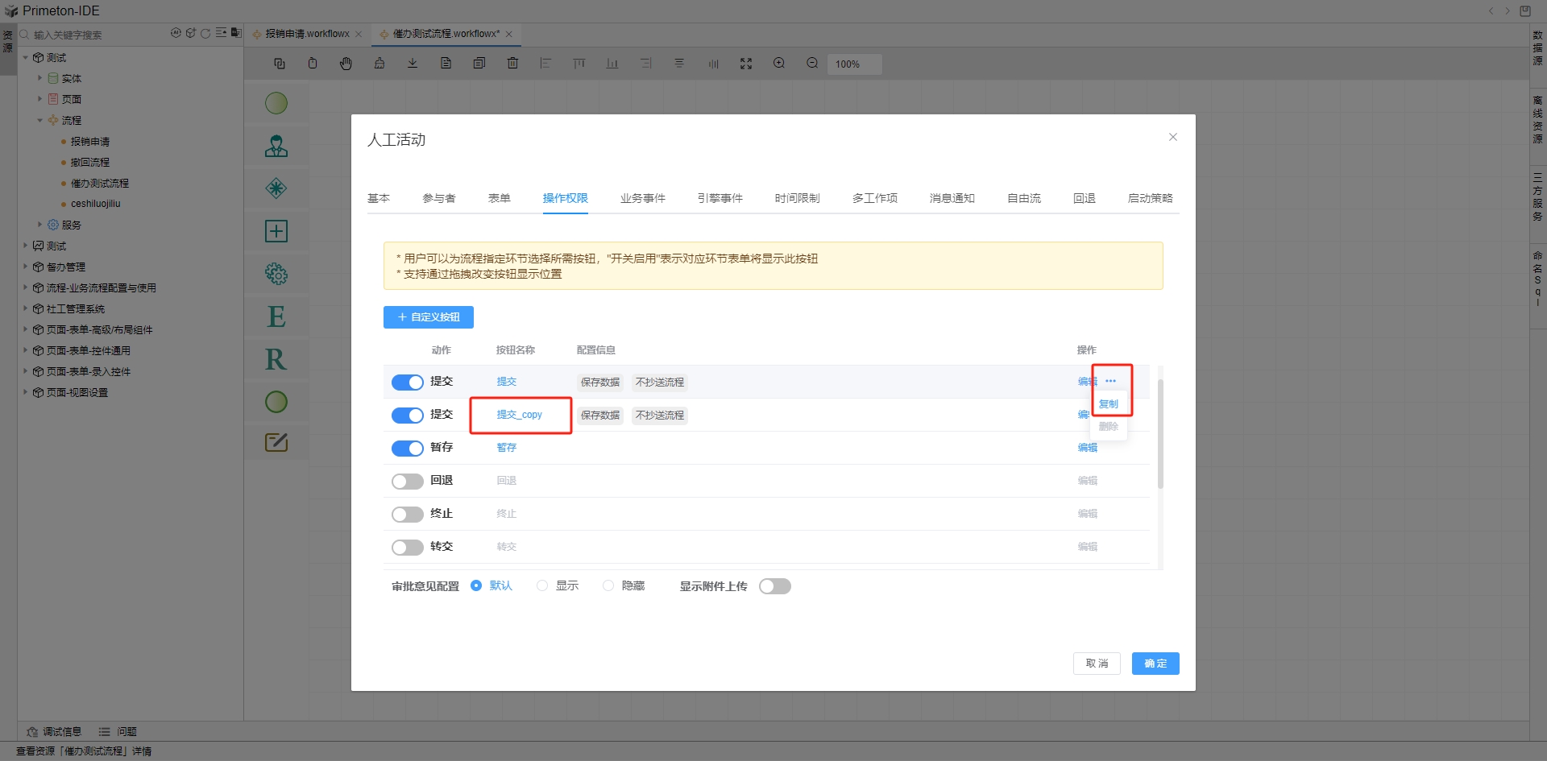Disable the 暂存 action toggle
Image resolution: width=1547 pixels, height=761 pixels.
pos(408,448)
